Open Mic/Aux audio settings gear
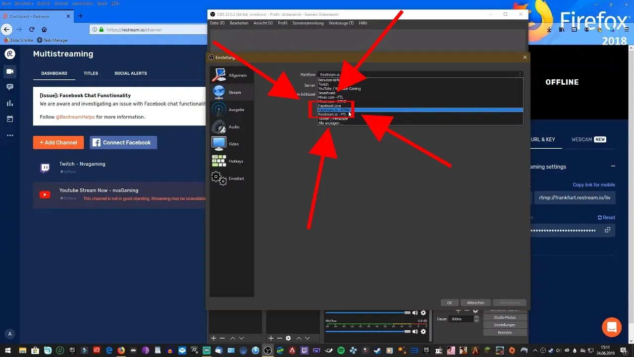Viewport: 634px width, 357px height. [423, 331]
